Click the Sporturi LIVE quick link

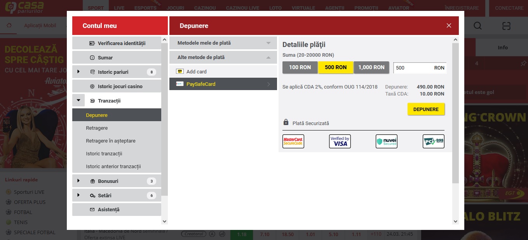[29, 192]
